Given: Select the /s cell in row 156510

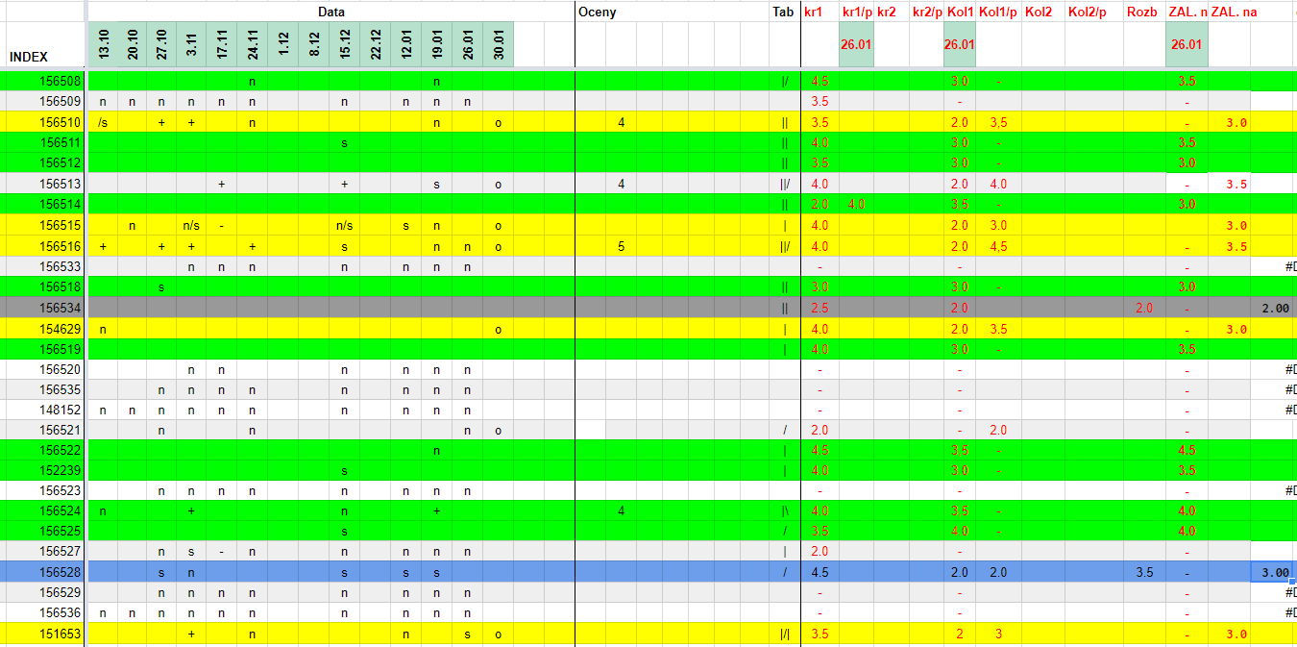Looking at the screenshot, I should 103,122.
